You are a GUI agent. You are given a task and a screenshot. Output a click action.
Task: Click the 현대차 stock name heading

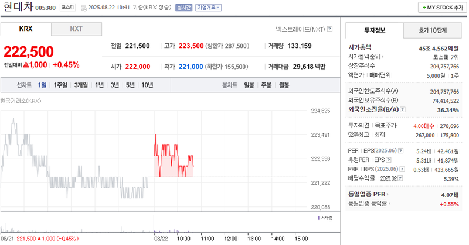18,6
